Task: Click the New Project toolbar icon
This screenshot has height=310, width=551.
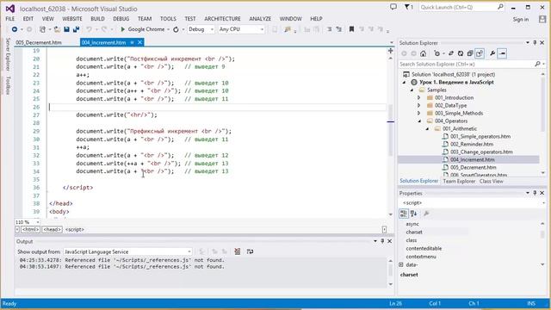Action: pyautogui.click(x=42, y=29)
